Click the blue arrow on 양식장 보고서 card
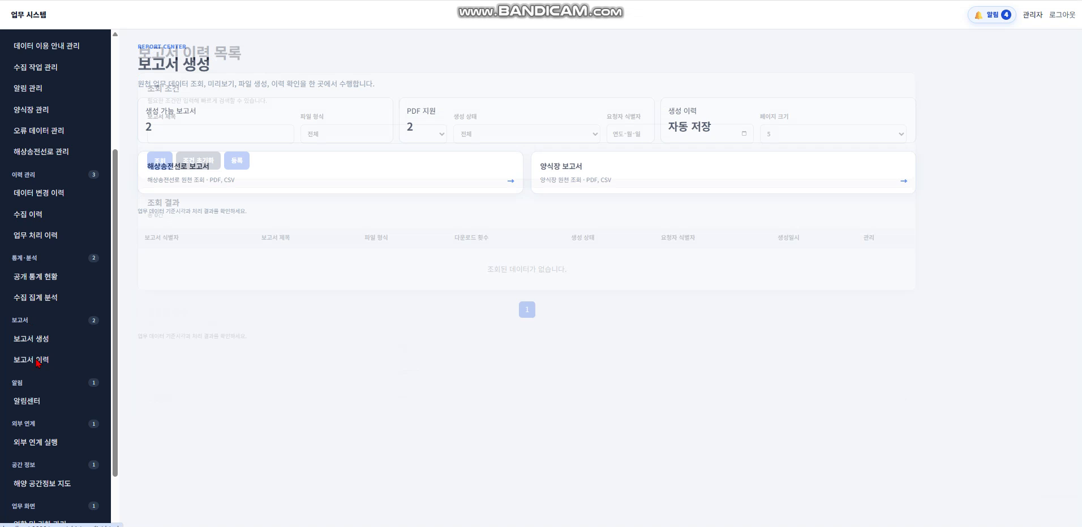 point(903,181)
